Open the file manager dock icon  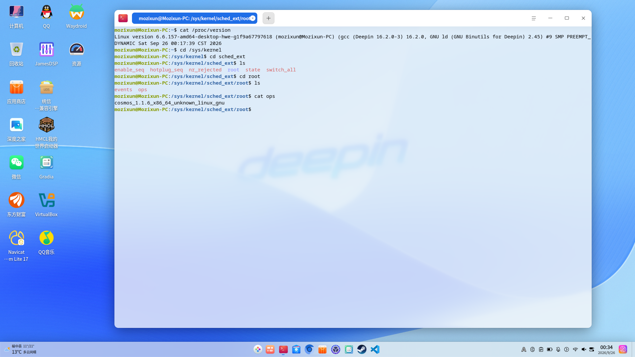pyautogui.click(x=296, y=349)
